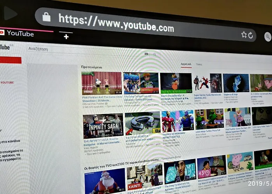Click THE INFINITY SAGA video title link

(x=102, y=141)
